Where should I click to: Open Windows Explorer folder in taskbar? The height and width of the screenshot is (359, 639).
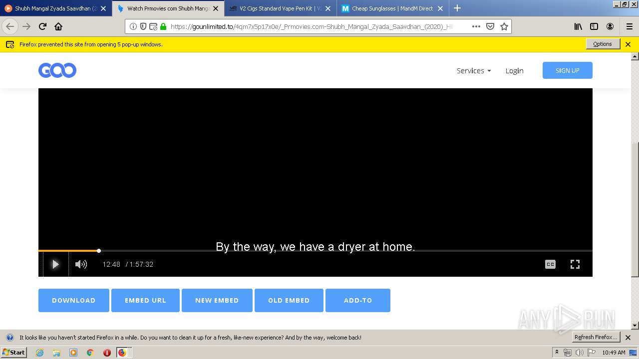(x=56, y=353)
